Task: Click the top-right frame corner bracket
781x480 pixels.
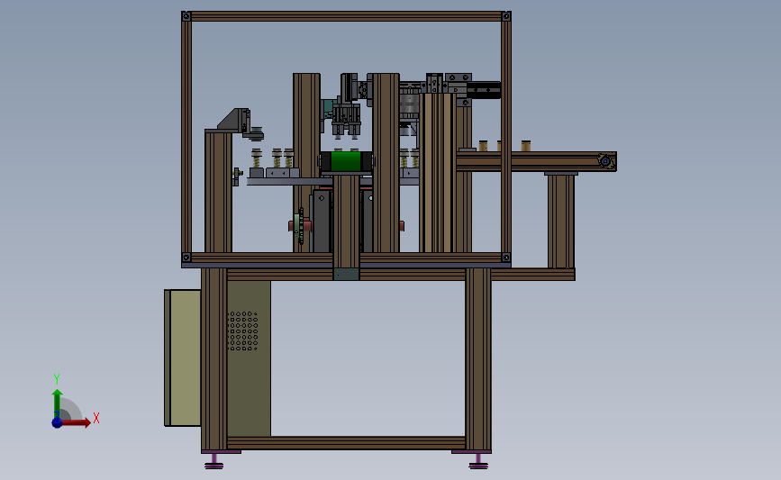Action: 506,16
